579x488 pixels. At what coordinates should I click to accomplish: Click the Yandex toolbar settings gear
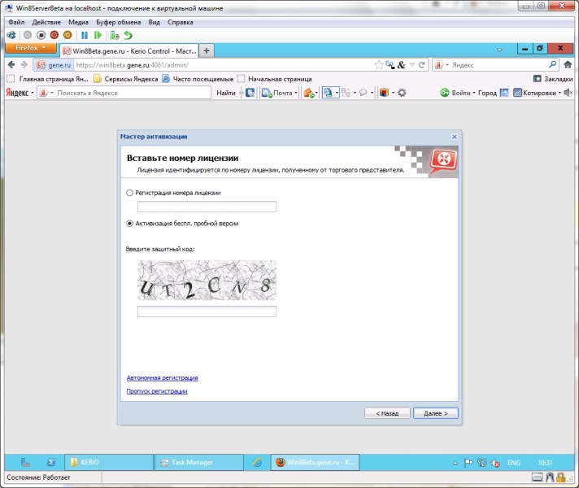401,93
